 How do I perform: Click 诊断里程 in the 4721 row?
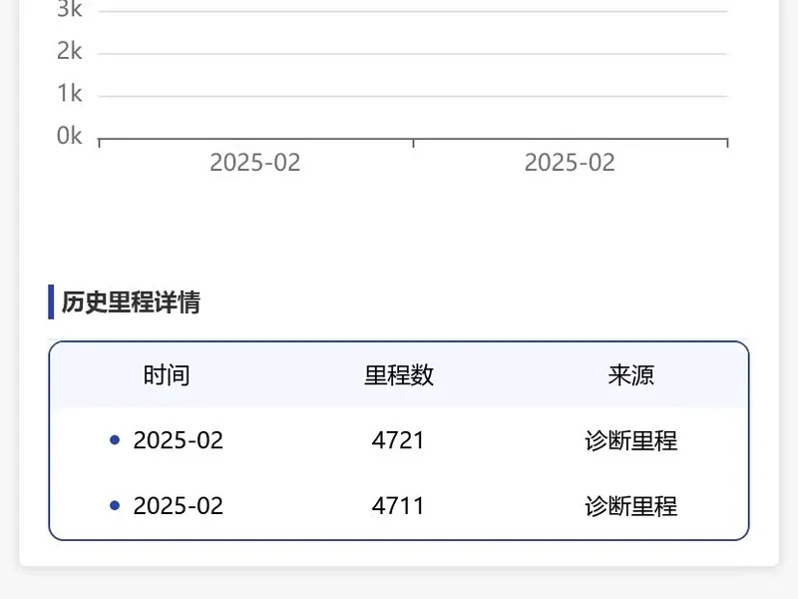pyautogui.click(x=631, y=440)
